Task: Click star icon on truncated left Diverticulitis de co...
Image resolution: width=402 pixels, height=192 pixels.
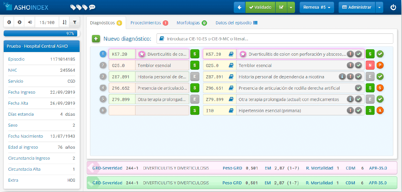Action: [141, 54]
